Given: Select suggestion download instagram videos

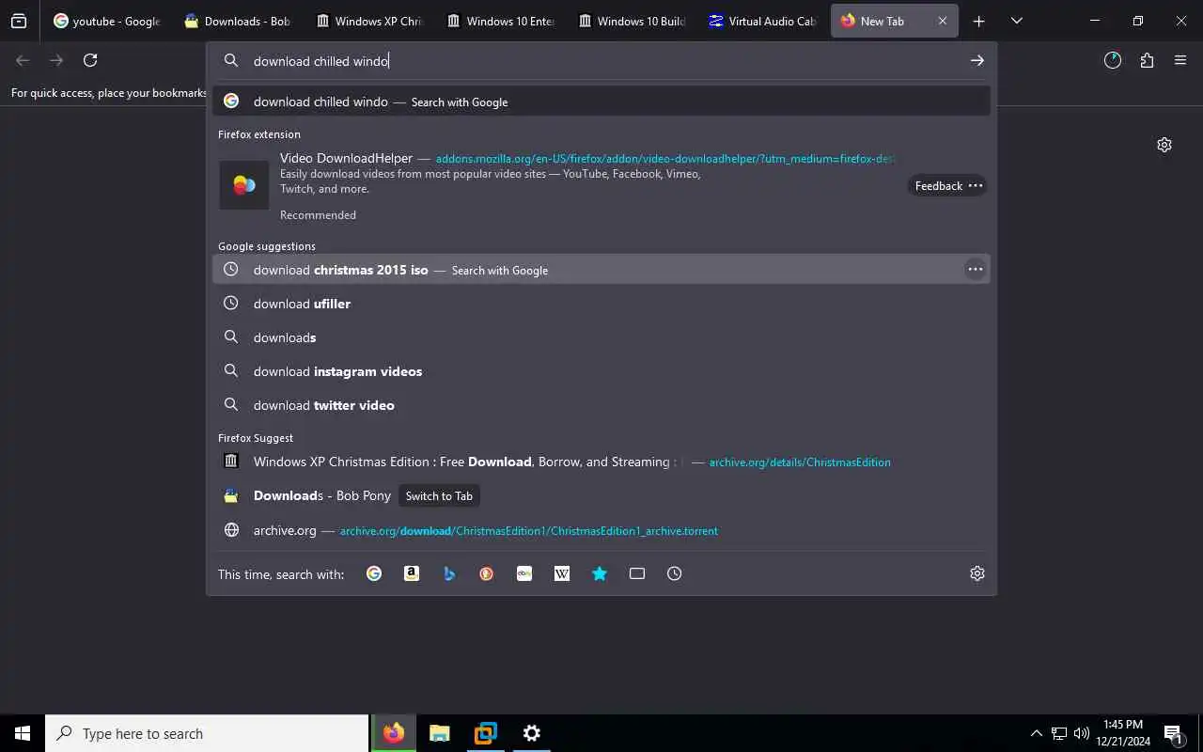Looking at the screenshot, I should click(x=601, y=371).
